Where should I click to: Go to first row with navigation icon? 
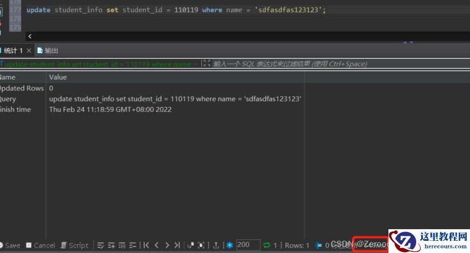[146, 245]
